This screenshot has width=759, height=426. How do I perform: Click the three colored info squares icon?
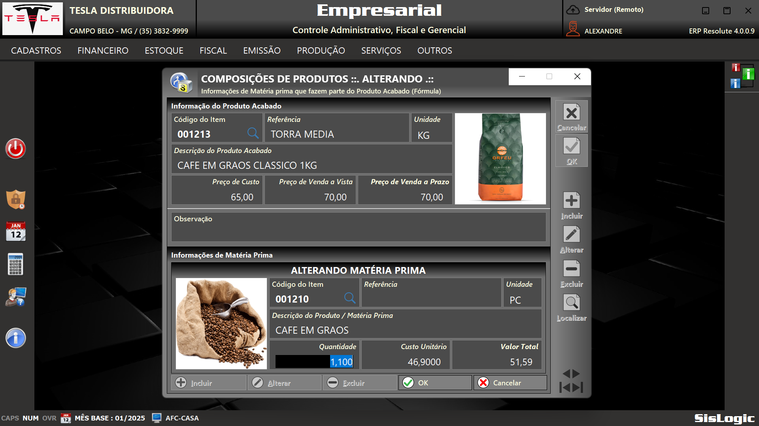(x=742, y=76)
